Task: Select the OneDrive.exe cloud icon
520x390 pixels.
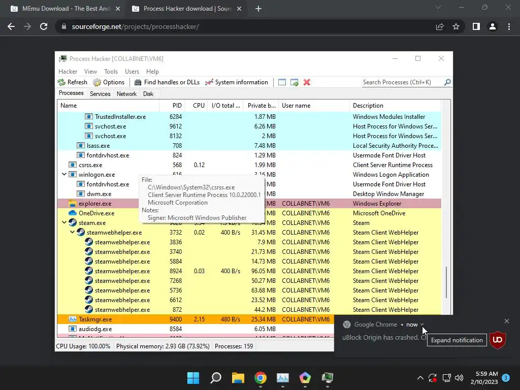Action: coord(72,213)
